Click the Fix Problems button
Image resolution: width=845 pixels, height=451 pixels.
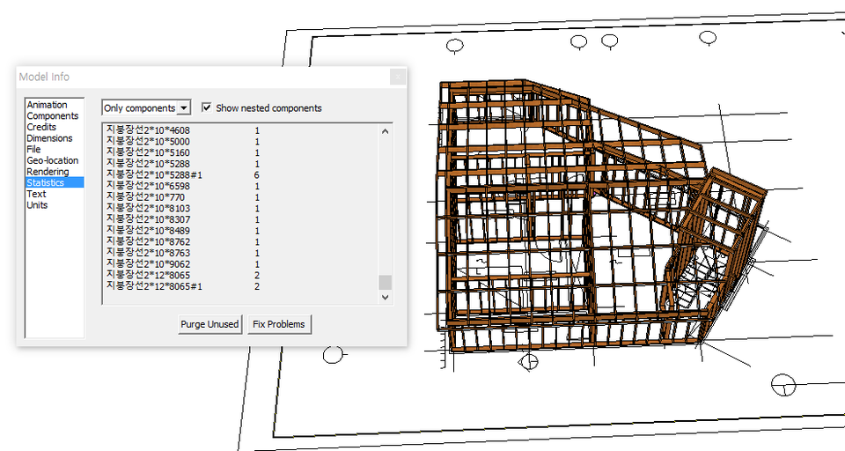click(279, 324)
